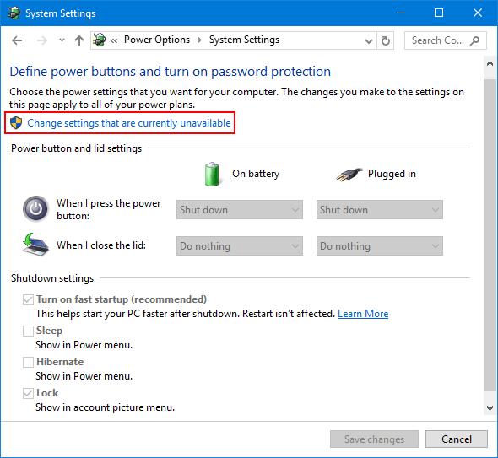
Task: Click the Save changes button
Action: click(x=374, y=439)
